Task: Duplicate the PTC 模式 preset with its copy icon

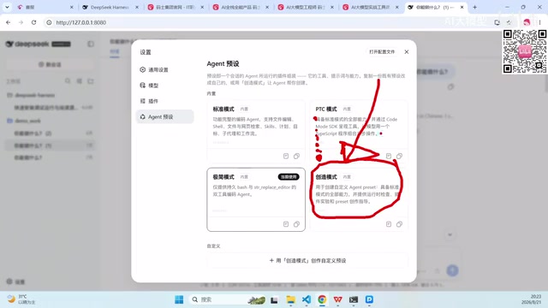Action: click(x=399, y=156)
